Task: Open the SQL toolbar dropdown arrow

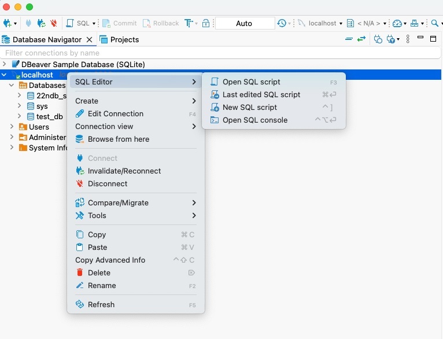Action: point(94,24)
